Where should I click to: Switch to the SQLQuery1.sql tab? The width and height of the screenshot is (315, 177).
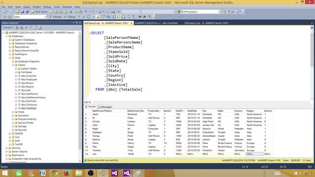click(x=206, y=23)
